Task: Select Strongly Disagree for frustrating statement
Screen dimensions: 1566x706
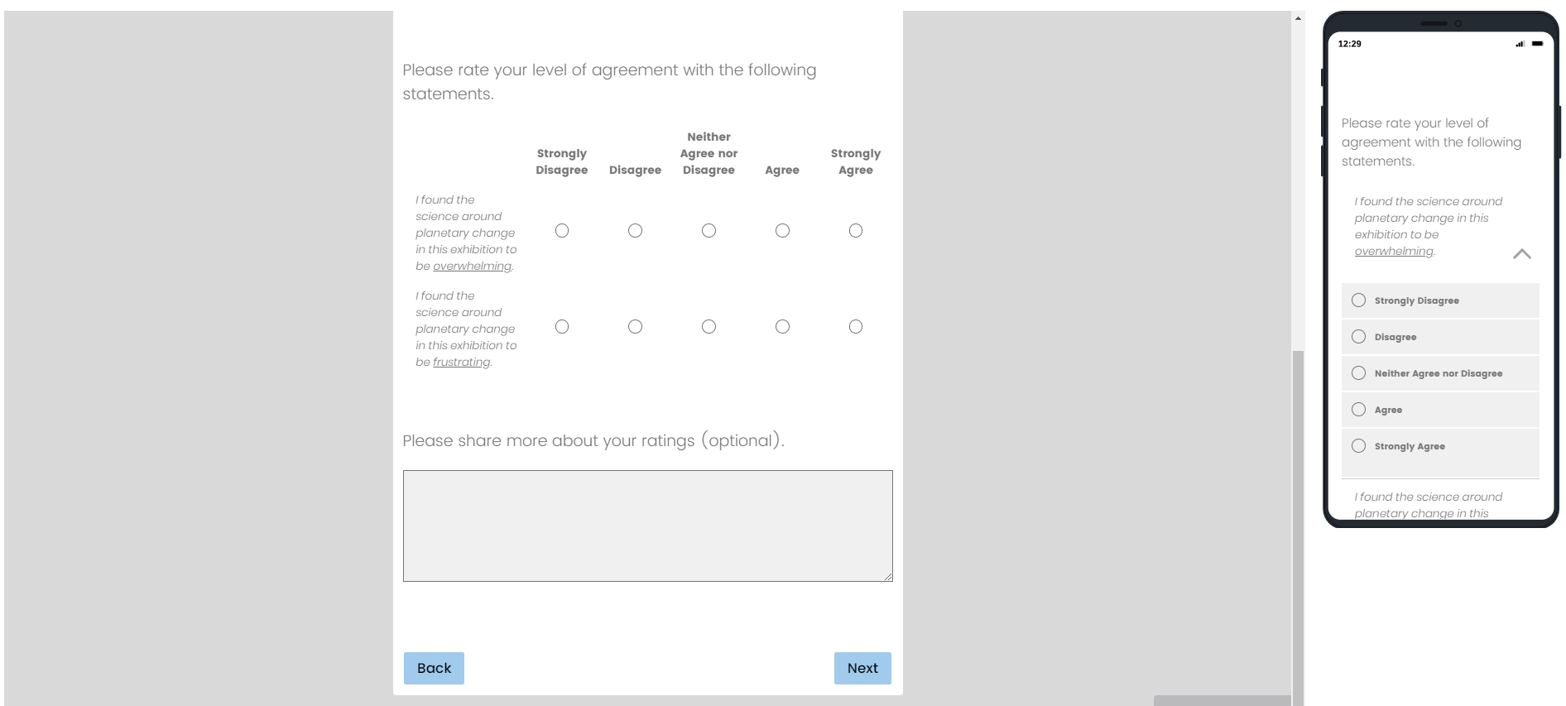Action: coord(562,327)
